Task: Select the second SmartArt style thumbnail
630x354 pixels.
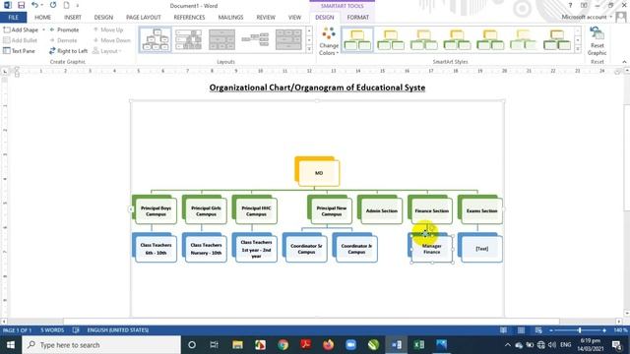Action: coord(391,39)
